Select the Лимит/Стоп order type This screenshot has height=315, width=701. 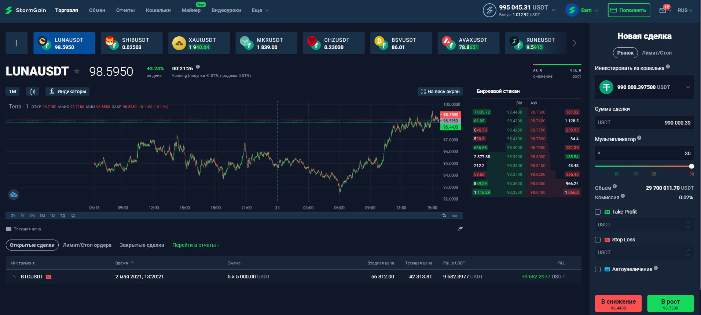coord(657,53)
